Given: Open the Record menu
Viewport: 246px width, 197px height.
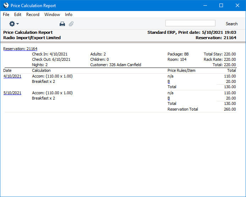Looking at the screenshot, I should (x=33, y=15).
